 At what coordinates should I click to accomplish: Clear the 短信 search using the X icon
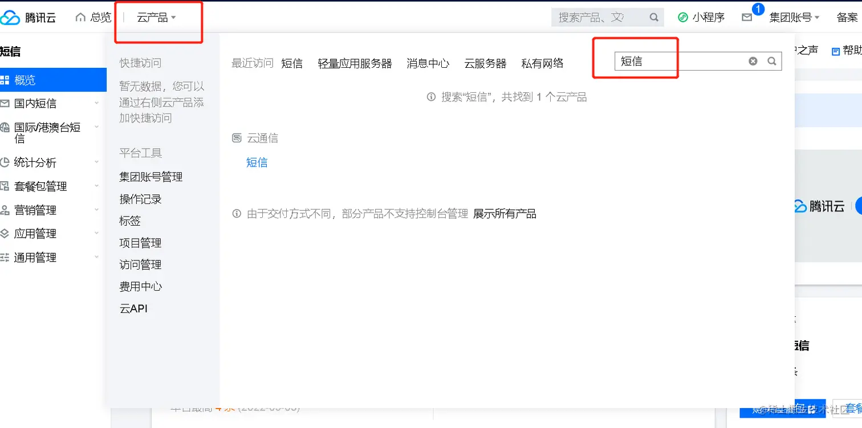click(x=753, y=61)
